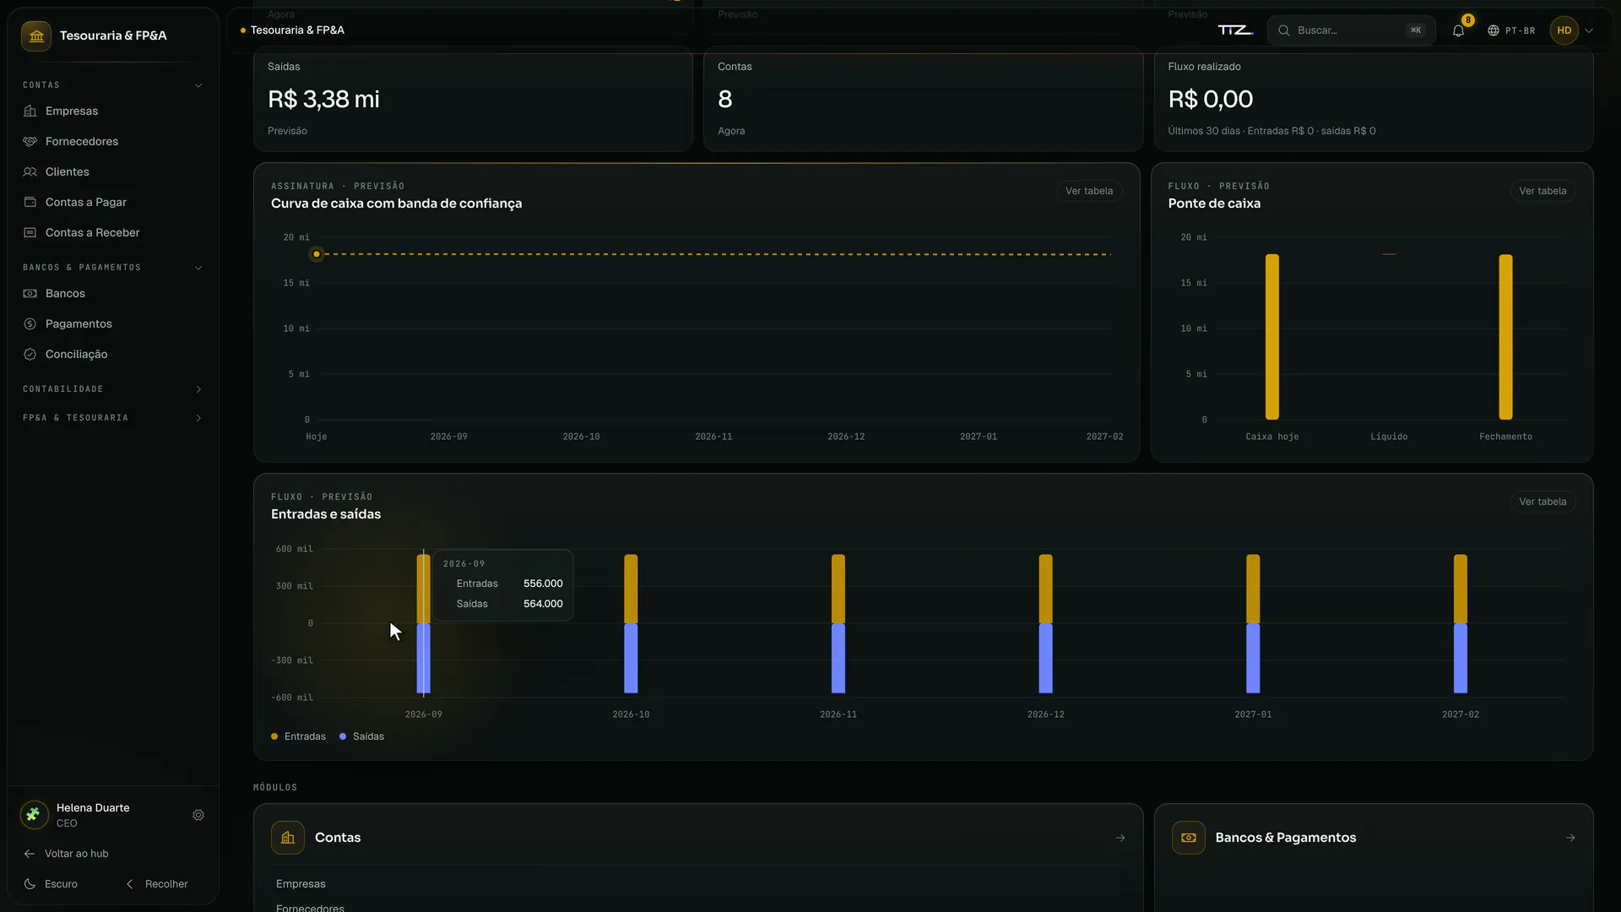Viewport: 1621px width, 912px height.
Task: Click the Caixa hoje bar
Action: point(1272,337)
